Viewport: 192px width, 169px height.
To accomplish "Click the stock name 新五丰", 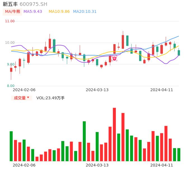I will click(x=10, y=4).
